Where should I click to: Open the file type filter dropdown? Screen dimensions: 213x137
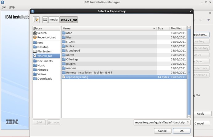tap(162, 122)
